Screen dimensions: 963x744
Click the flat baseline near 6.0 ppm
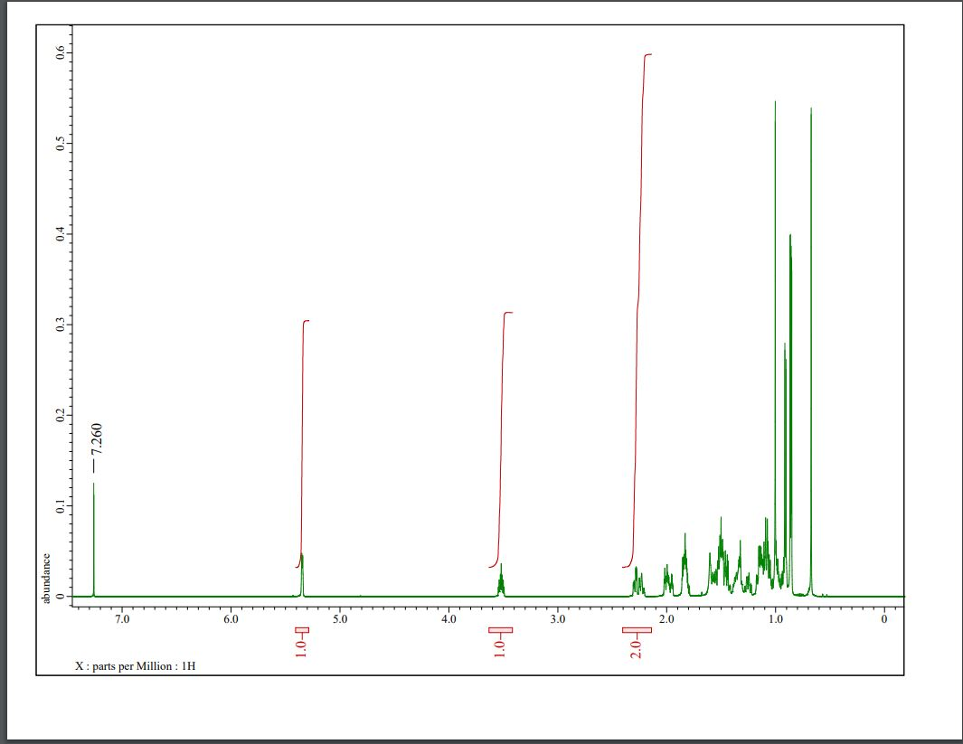(231, 597)
